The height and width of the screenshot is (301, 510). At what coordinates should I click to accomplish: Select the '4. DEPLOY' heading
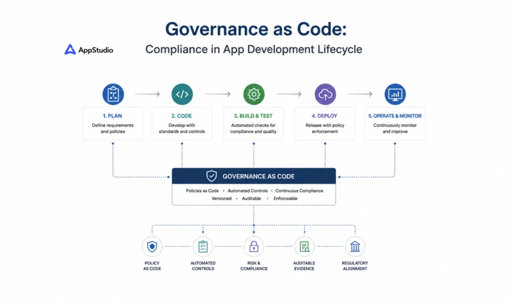click(x=324, y=116)
